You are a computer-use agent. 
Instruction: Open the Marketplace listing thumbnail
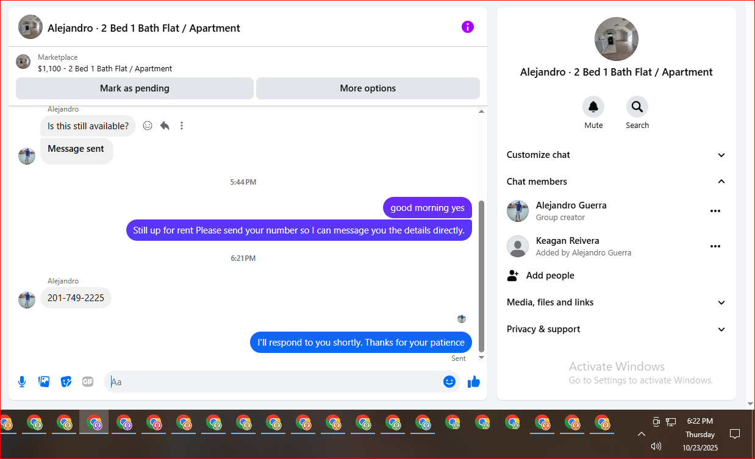pos(23,62)
